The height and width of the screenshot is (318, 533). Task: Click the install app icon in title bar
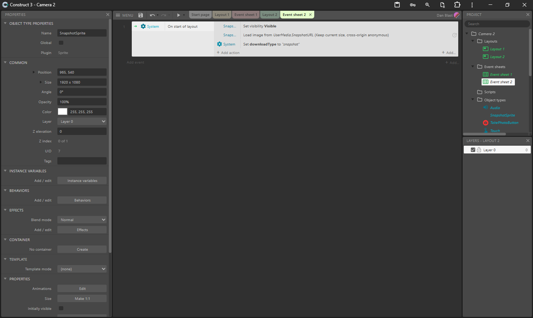pos(442,5)
